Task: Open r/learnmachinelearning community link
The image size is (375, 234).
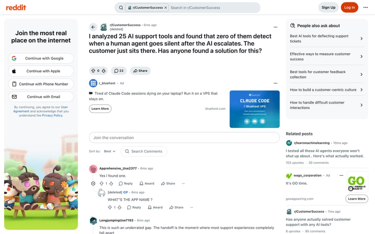Action: (312, 143)
